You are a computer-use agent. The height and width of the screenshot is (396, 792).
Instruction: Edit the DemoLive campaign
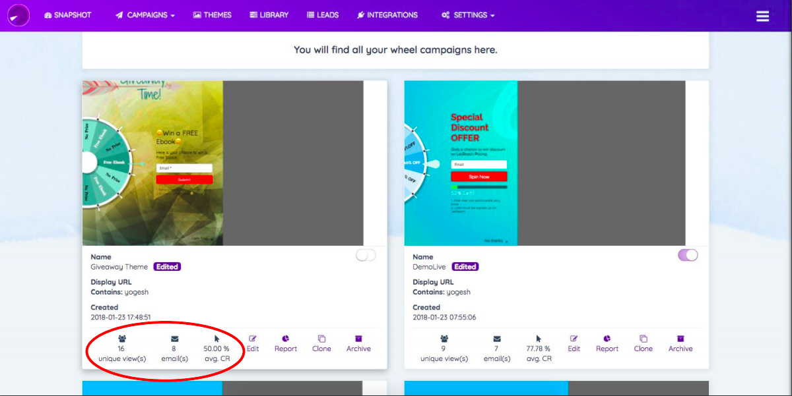pos(574,343)
